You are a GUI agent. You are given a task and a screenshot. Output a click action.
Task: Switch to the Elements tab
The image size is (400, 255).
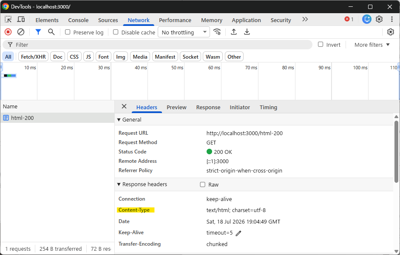pos(47,20)
